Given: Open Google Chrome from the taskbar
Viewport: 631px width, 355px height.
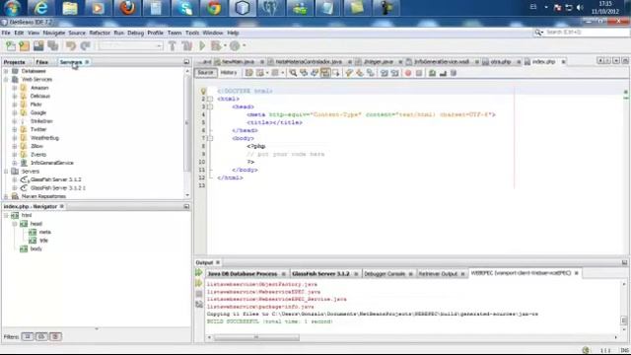Looking at the screenshot, I should (x=214, y=8).
